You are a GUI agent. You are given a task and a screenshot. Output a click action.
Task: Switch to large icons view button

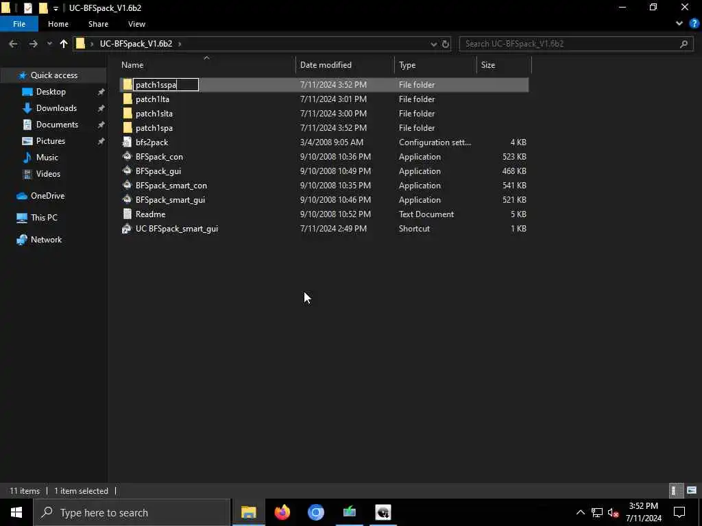(x=692, y=490)
